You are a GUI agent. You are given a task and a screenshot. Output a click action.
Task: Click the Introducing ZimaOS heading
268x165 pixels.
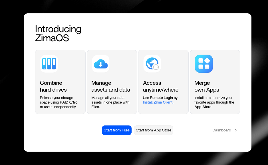(58, 33)
